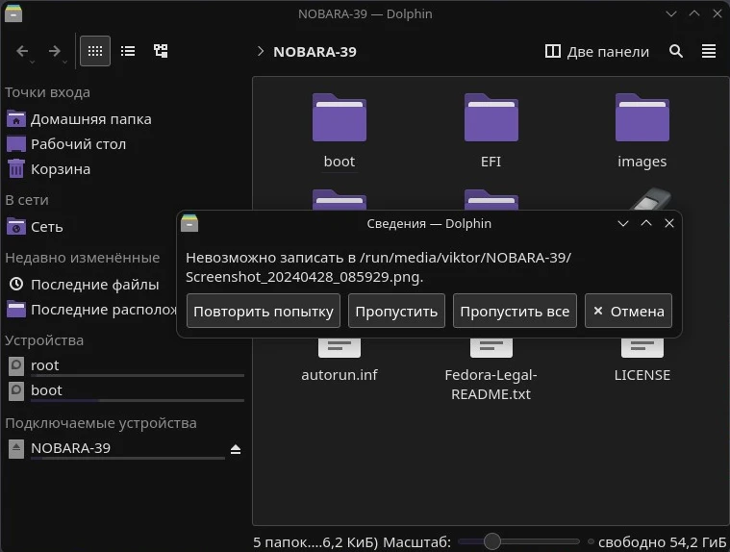Eject the NOBARA-39 device

coord(236,449)
